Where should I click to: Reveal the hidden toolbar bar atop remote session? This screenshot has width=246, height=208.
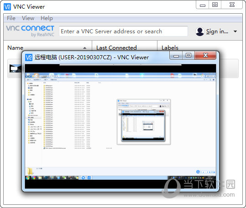120,65
